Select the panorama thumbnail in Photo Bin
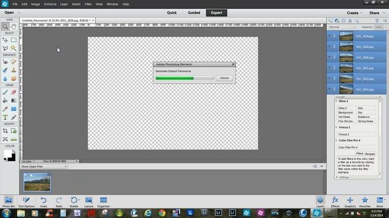The height and width of the screenshot is (218, 389). (x=37, y=182)
